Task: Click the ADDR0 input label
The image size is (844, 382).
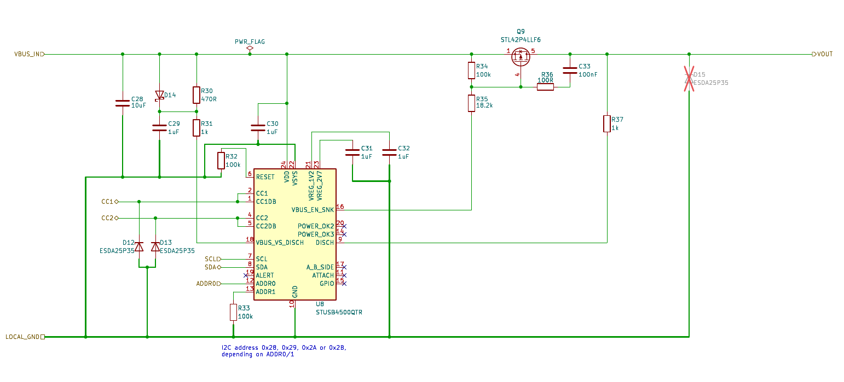Action: tap(209, 284)
